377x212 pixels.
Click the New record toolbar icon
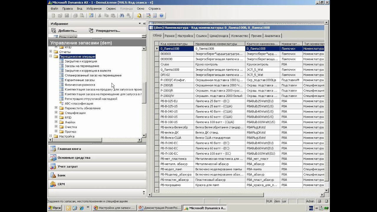tap(53, 16)
